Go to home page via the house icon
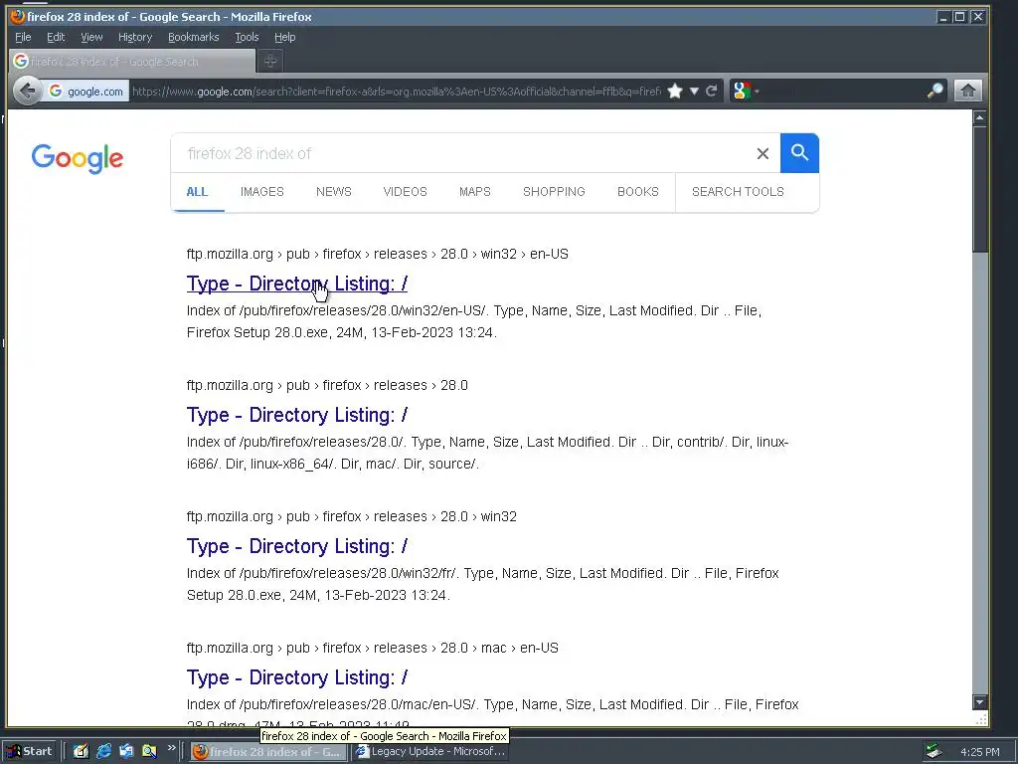The image size is (1018, 764). coord(967,91)
